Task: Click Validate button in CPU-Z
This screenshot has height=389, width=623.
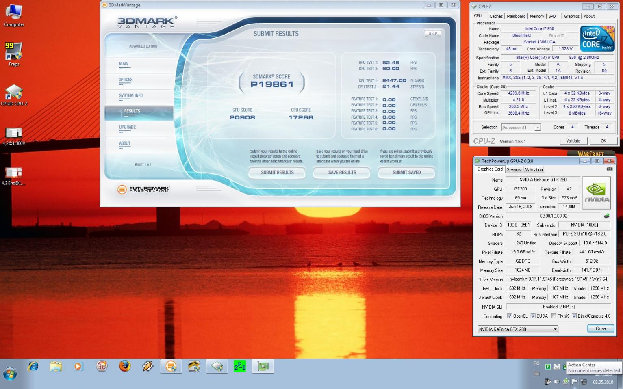Action: coord(573,141)
